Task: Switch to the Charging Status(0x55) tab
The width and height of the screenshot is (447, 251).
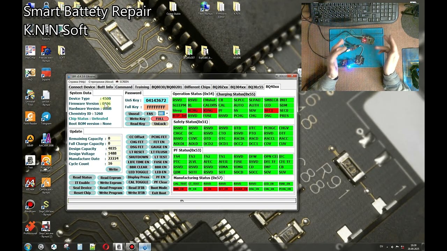Action: [236, 94]
